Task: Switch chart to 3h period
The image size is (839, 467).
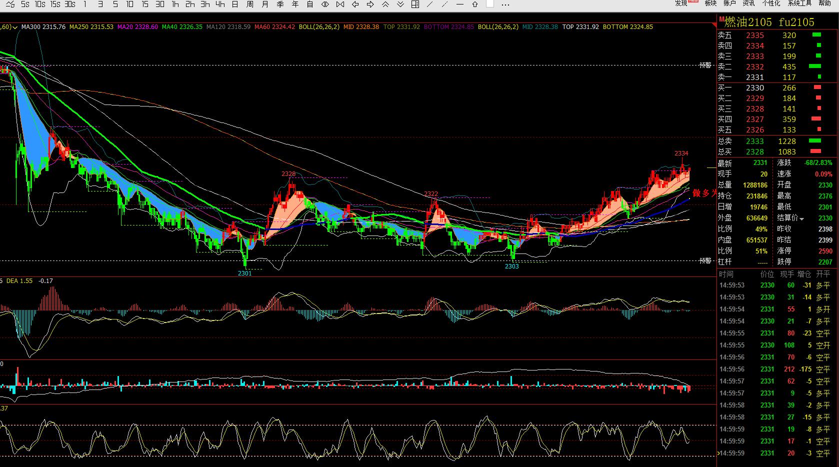Action: [x=205, y=4]
